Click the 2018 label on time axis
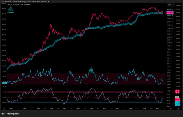Viewport: 183px width, 117px height. coord(51,109)
